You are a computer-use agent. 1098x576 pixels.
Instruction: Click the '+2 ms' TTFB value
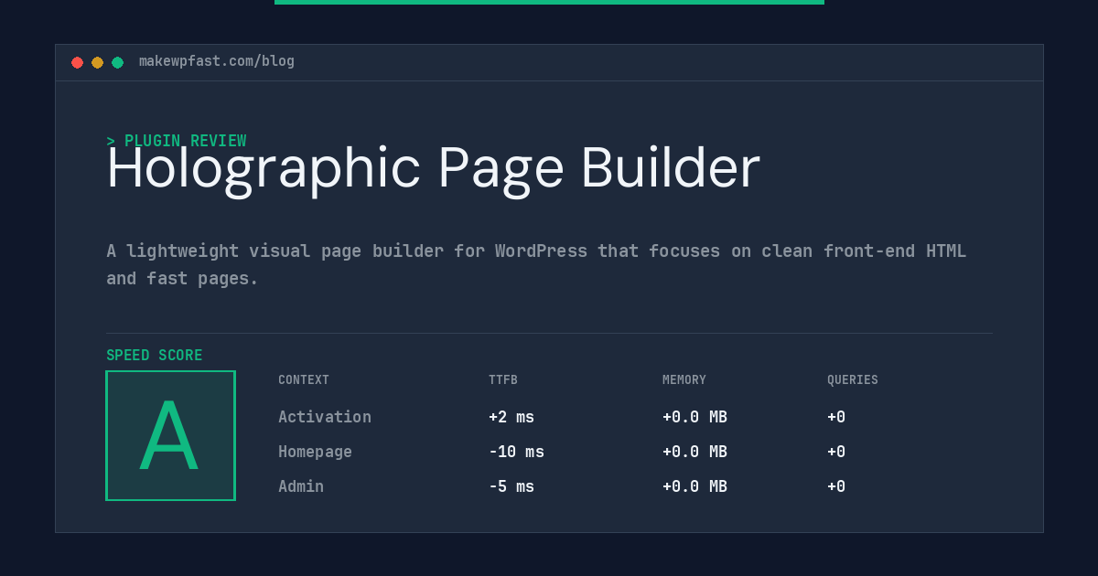(x=511, y=417)
